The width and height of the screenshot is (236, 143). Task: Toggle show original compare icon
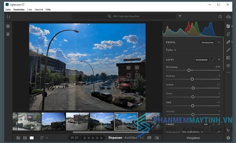tap(156, 138)
